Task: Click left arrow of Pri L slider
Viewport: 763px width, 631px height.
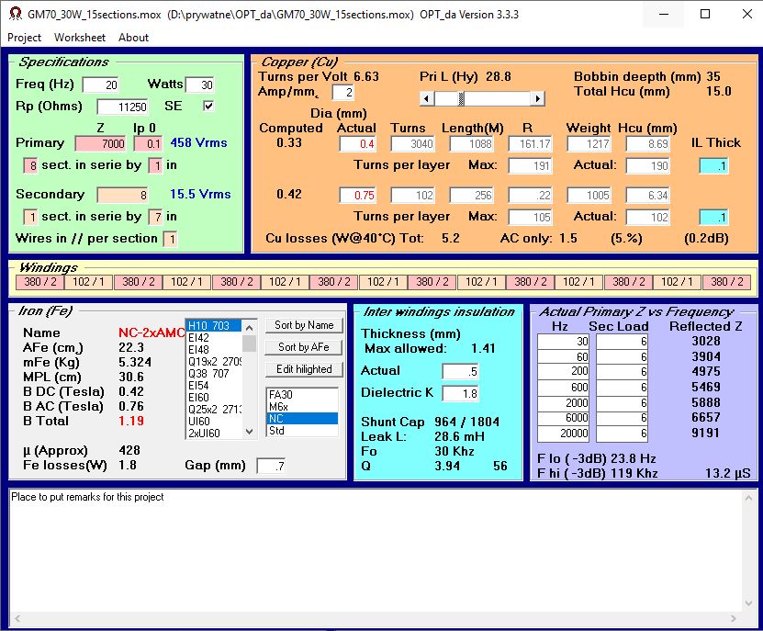Action: tap(427, 99)
